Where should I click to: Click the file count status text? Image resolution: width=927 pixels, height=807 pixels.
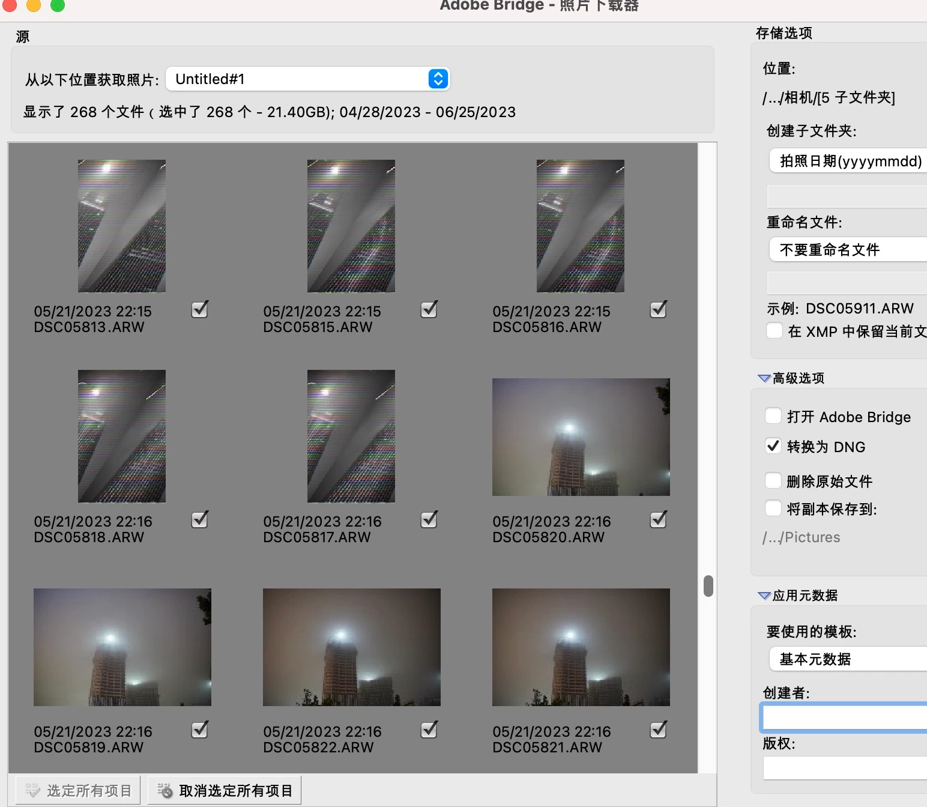pos(270,112)
